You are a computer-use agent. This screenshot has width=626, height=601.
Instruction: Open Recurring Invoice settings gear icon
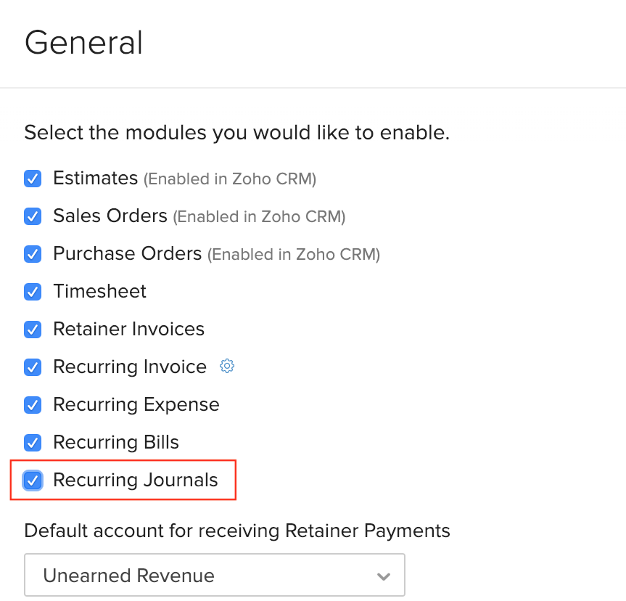point(227,367)
